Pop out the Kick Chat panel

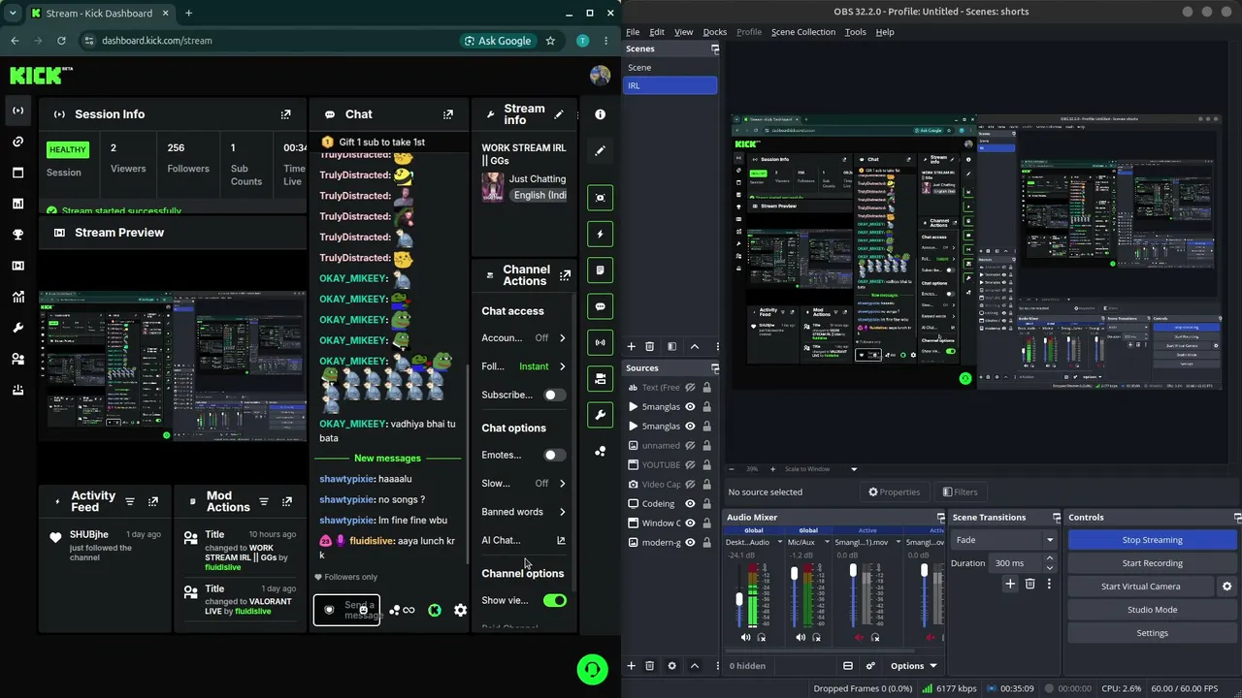(x=448, y=114)
